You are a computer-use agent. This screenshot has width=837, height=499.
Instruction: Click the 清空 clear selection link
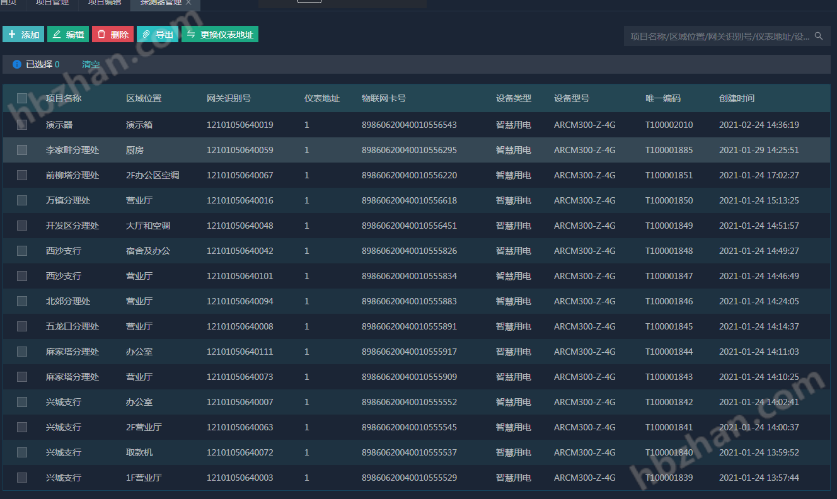point(91,64)
